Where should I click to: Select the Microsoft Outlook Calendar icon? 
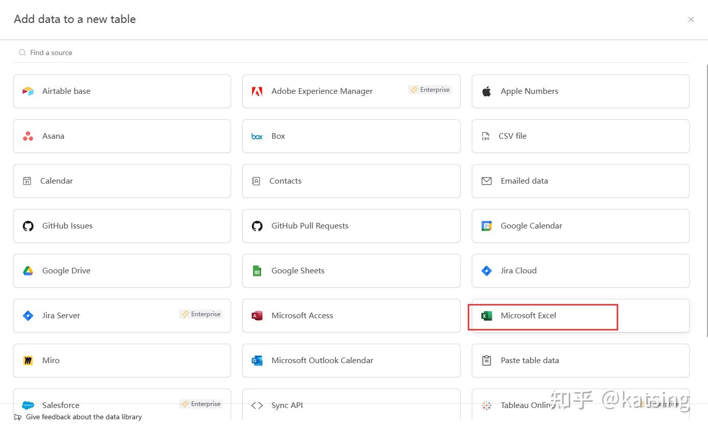257,361
